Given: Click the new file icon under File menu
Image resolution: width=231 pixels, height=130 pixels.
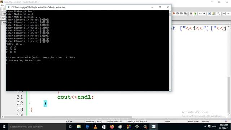Looking at the screenshot, I should click(4, 9).
